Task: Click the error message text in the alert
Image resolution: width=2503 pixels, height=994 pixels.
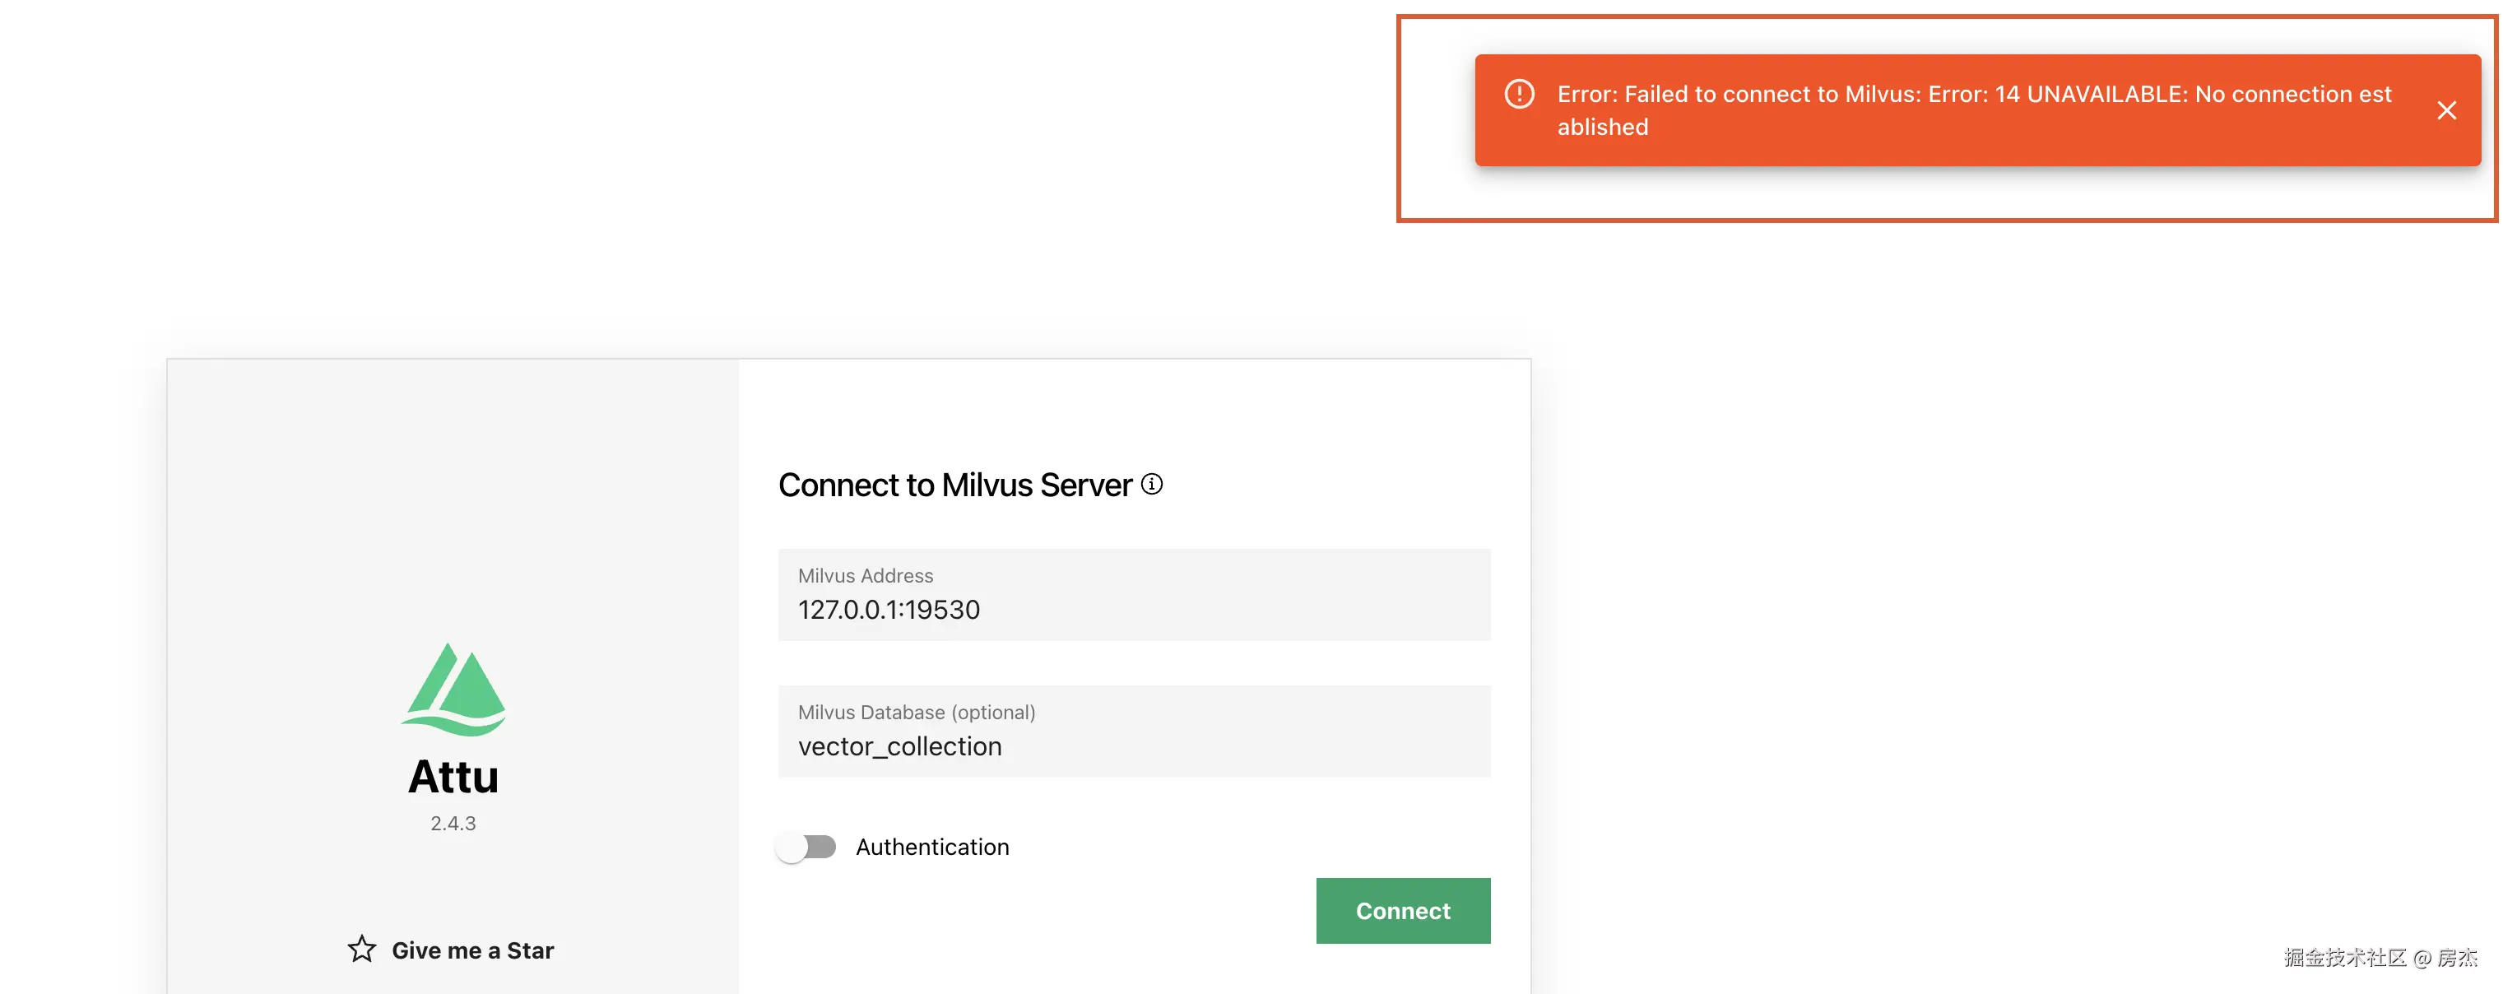Action: (1973, 111)
